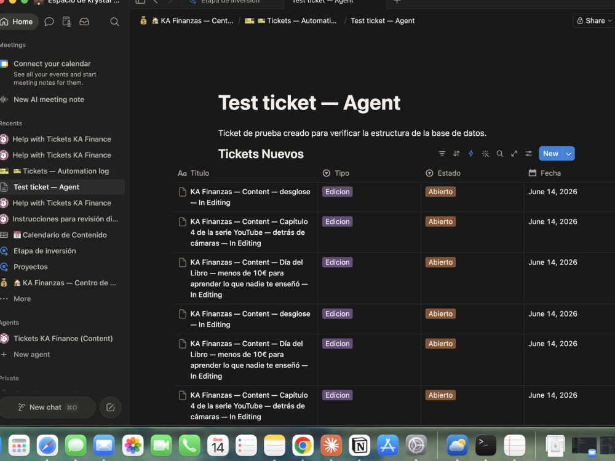Open Messages from the Dock
Viewport: 615px width, 461px height.
(x=76, y=445)
